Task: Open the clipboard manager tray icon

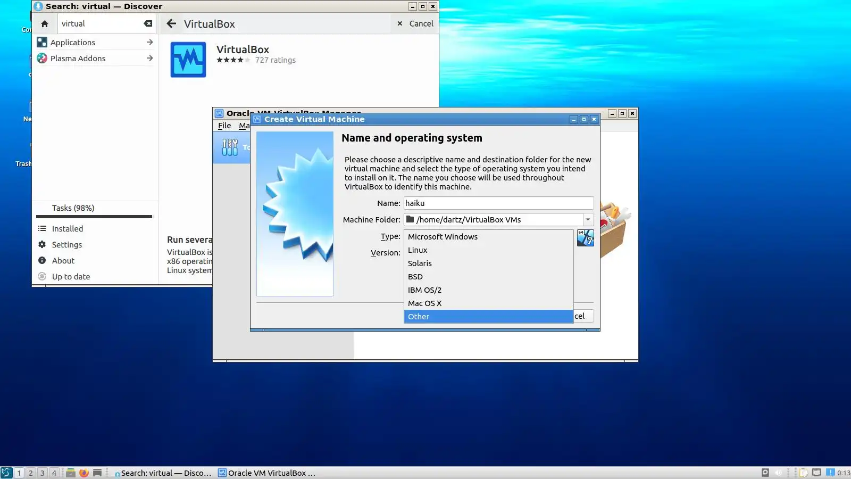Action: (804, 473)
